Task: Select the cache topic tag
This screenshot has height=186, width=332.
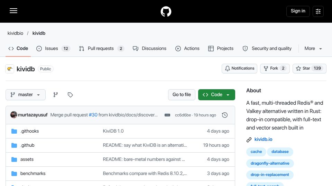Action: click(256, 152)
